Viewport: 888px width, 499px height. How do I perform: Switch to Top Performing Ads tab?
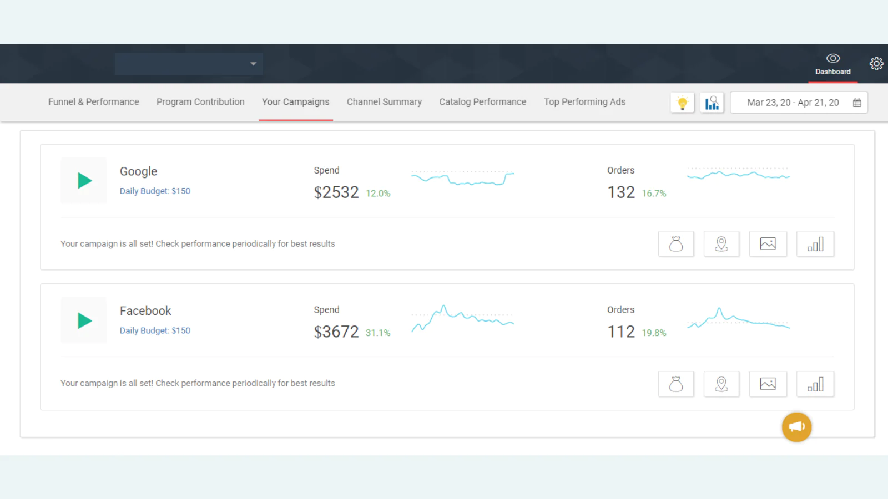[x=584, y=102]
